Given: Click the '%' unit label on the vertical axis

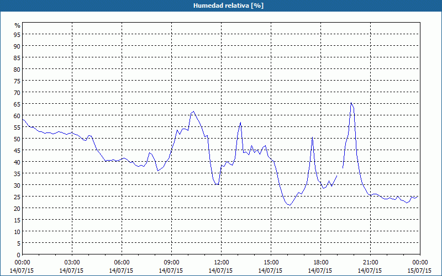Looking at the screenshot, I should (18, 25).
